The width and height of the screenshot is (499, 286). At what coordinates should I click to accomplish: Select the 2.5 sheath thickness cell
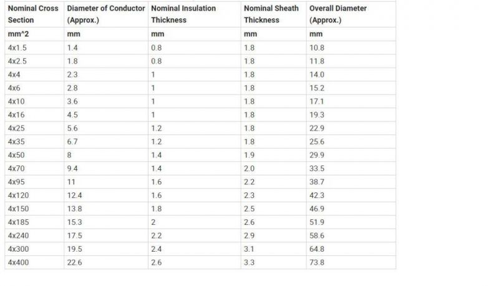273,209
